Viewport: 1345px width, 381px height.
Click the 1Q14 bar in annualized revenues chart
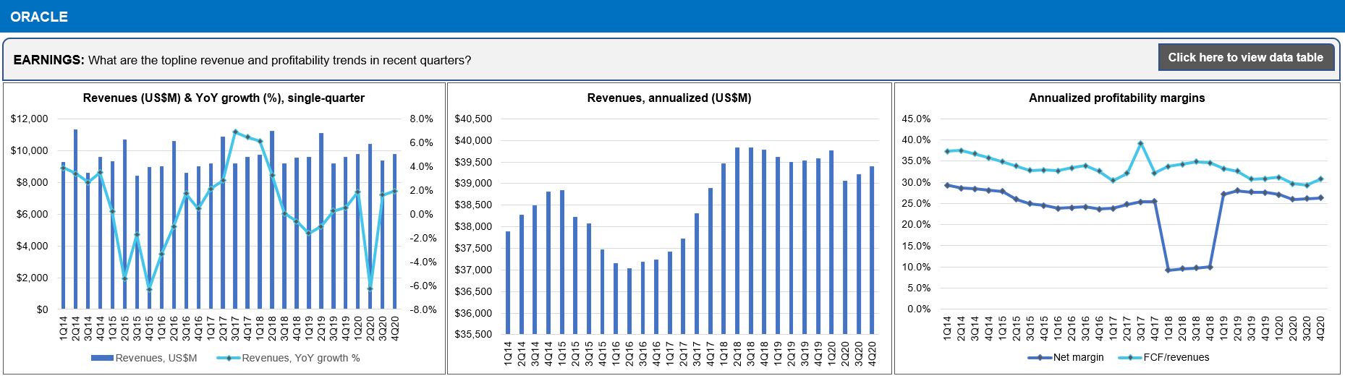(x=508, y=283)
